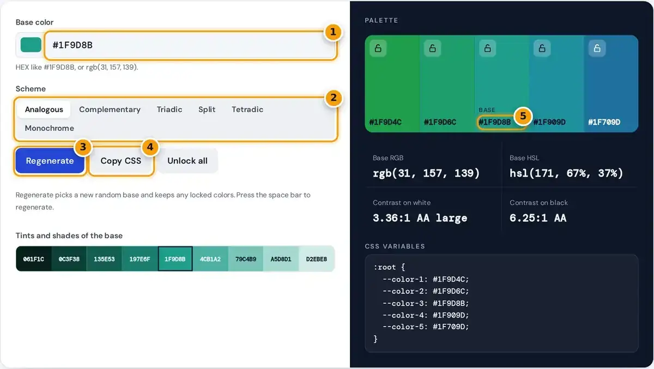Choose the Tetradic scheme
The height and width of the screenshot is (369, 654).
click(247, 110)
